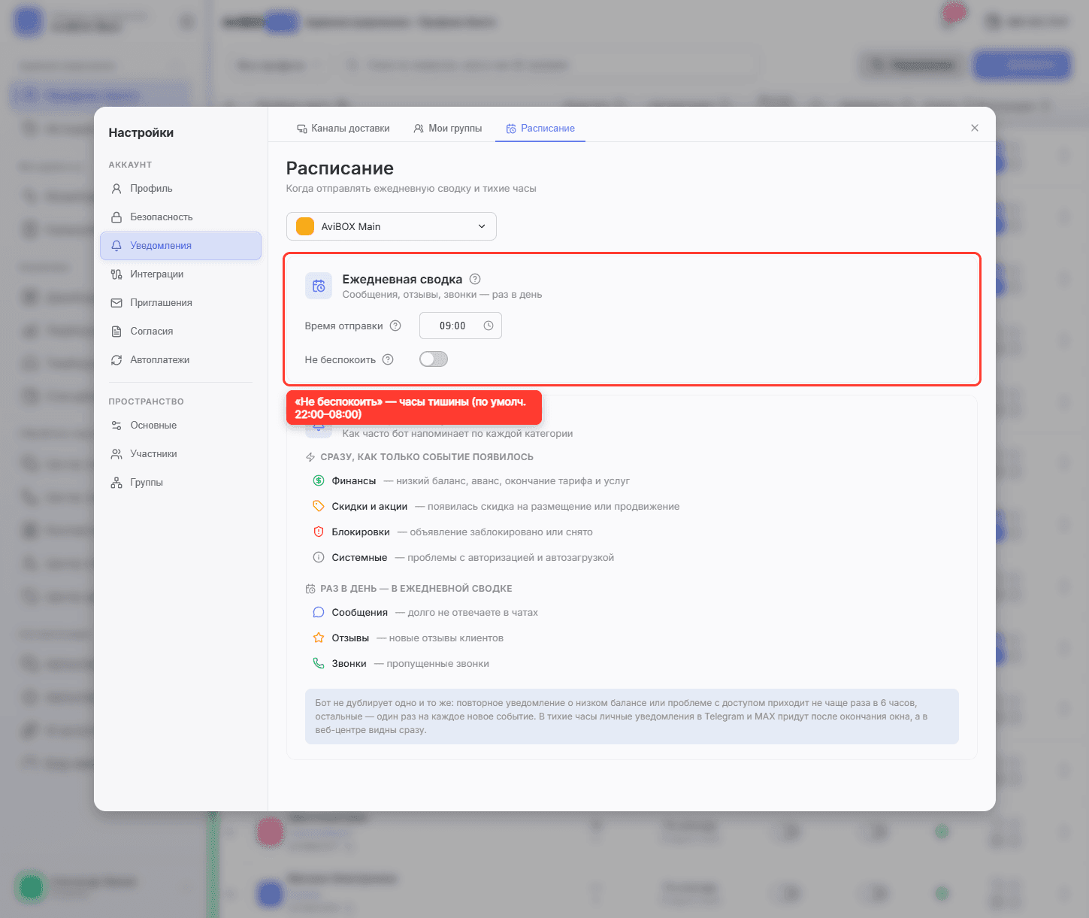Click the Скидки и акции label
This screenshot has width=1089, height=918.
tap(370, 507)
